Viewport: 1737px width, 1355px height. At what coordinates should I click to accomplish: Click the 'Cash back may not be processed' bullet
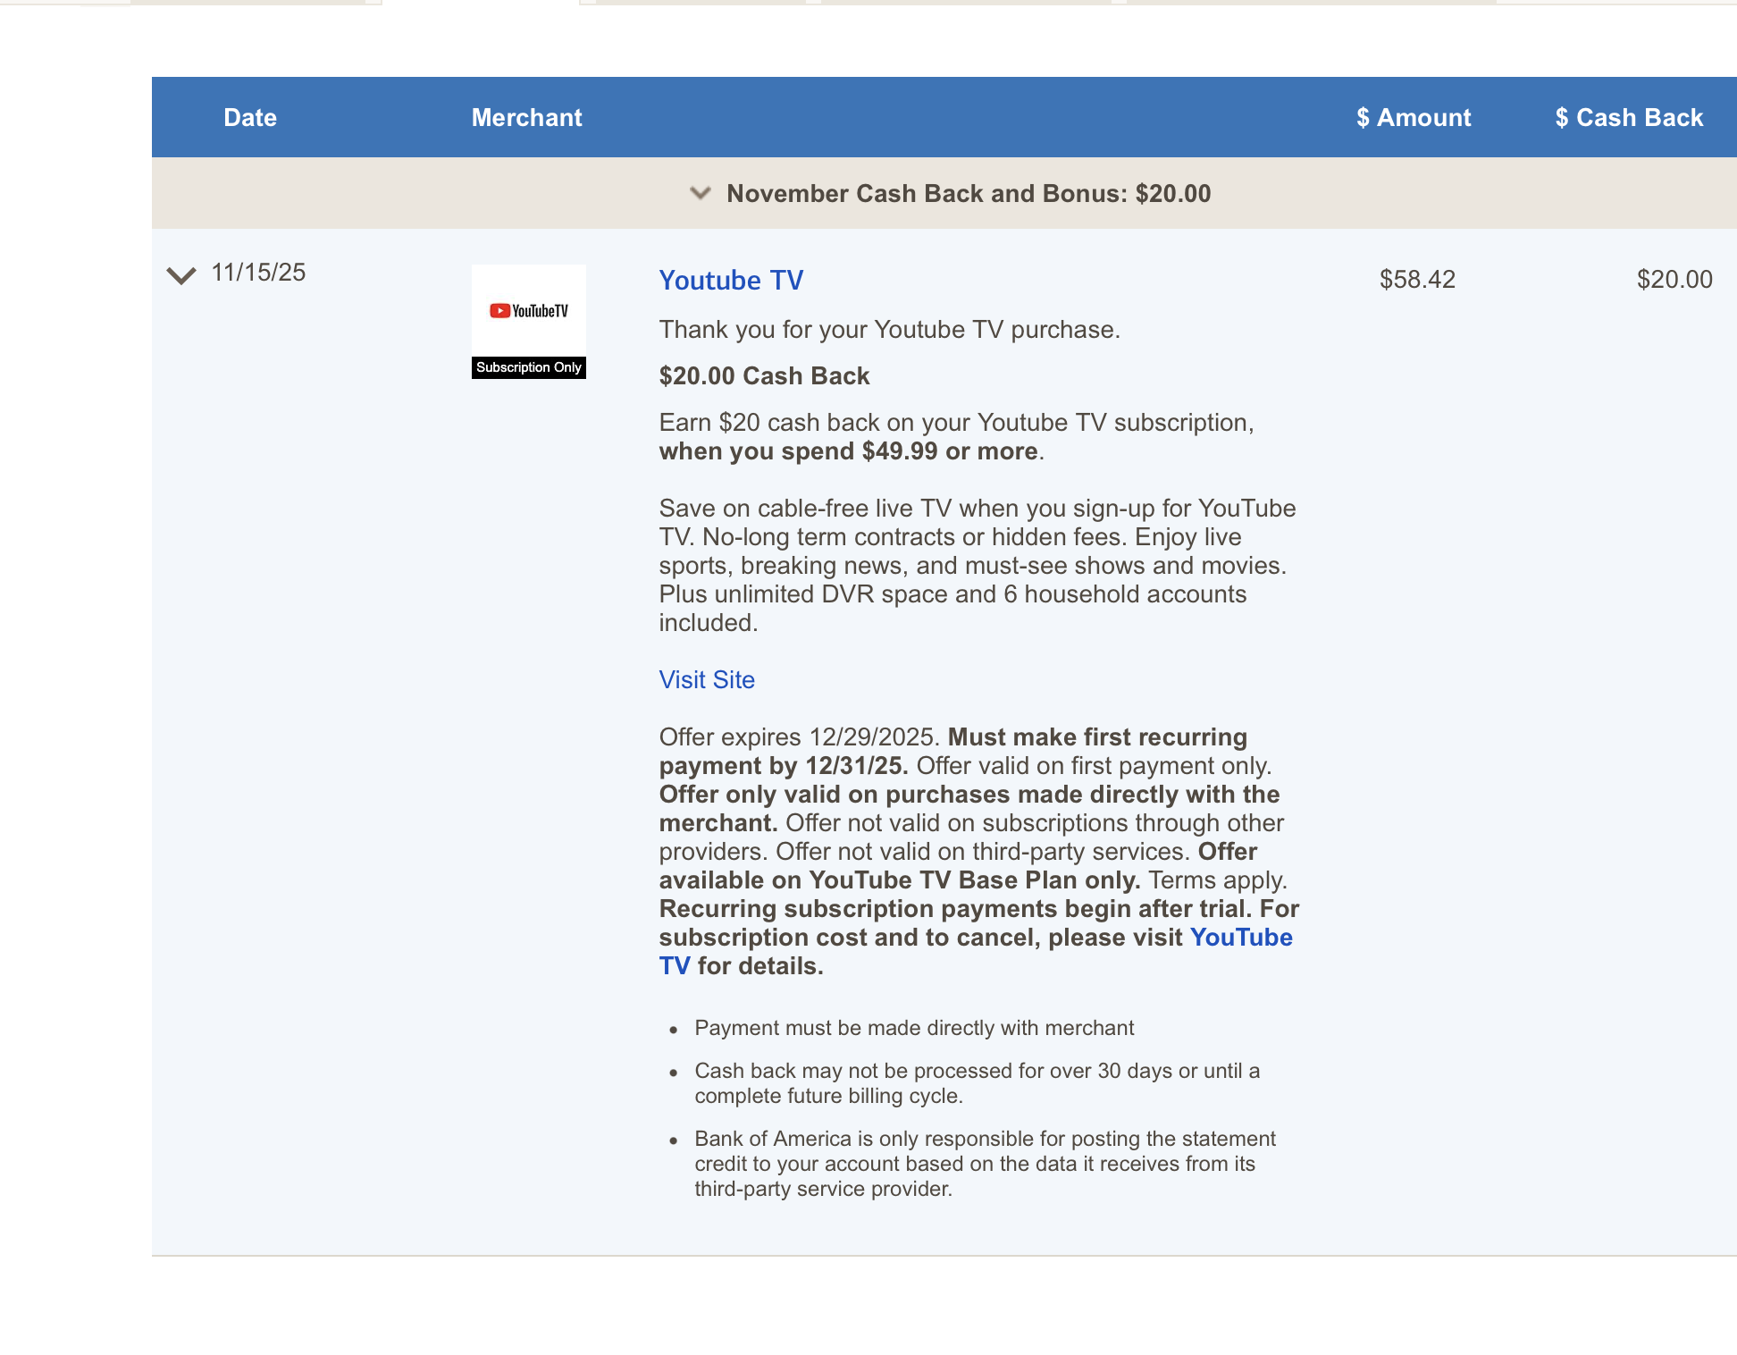(x=978, y=1083)
